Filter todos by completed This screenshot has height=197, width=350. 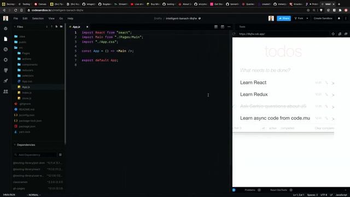(x=287, y=128)
